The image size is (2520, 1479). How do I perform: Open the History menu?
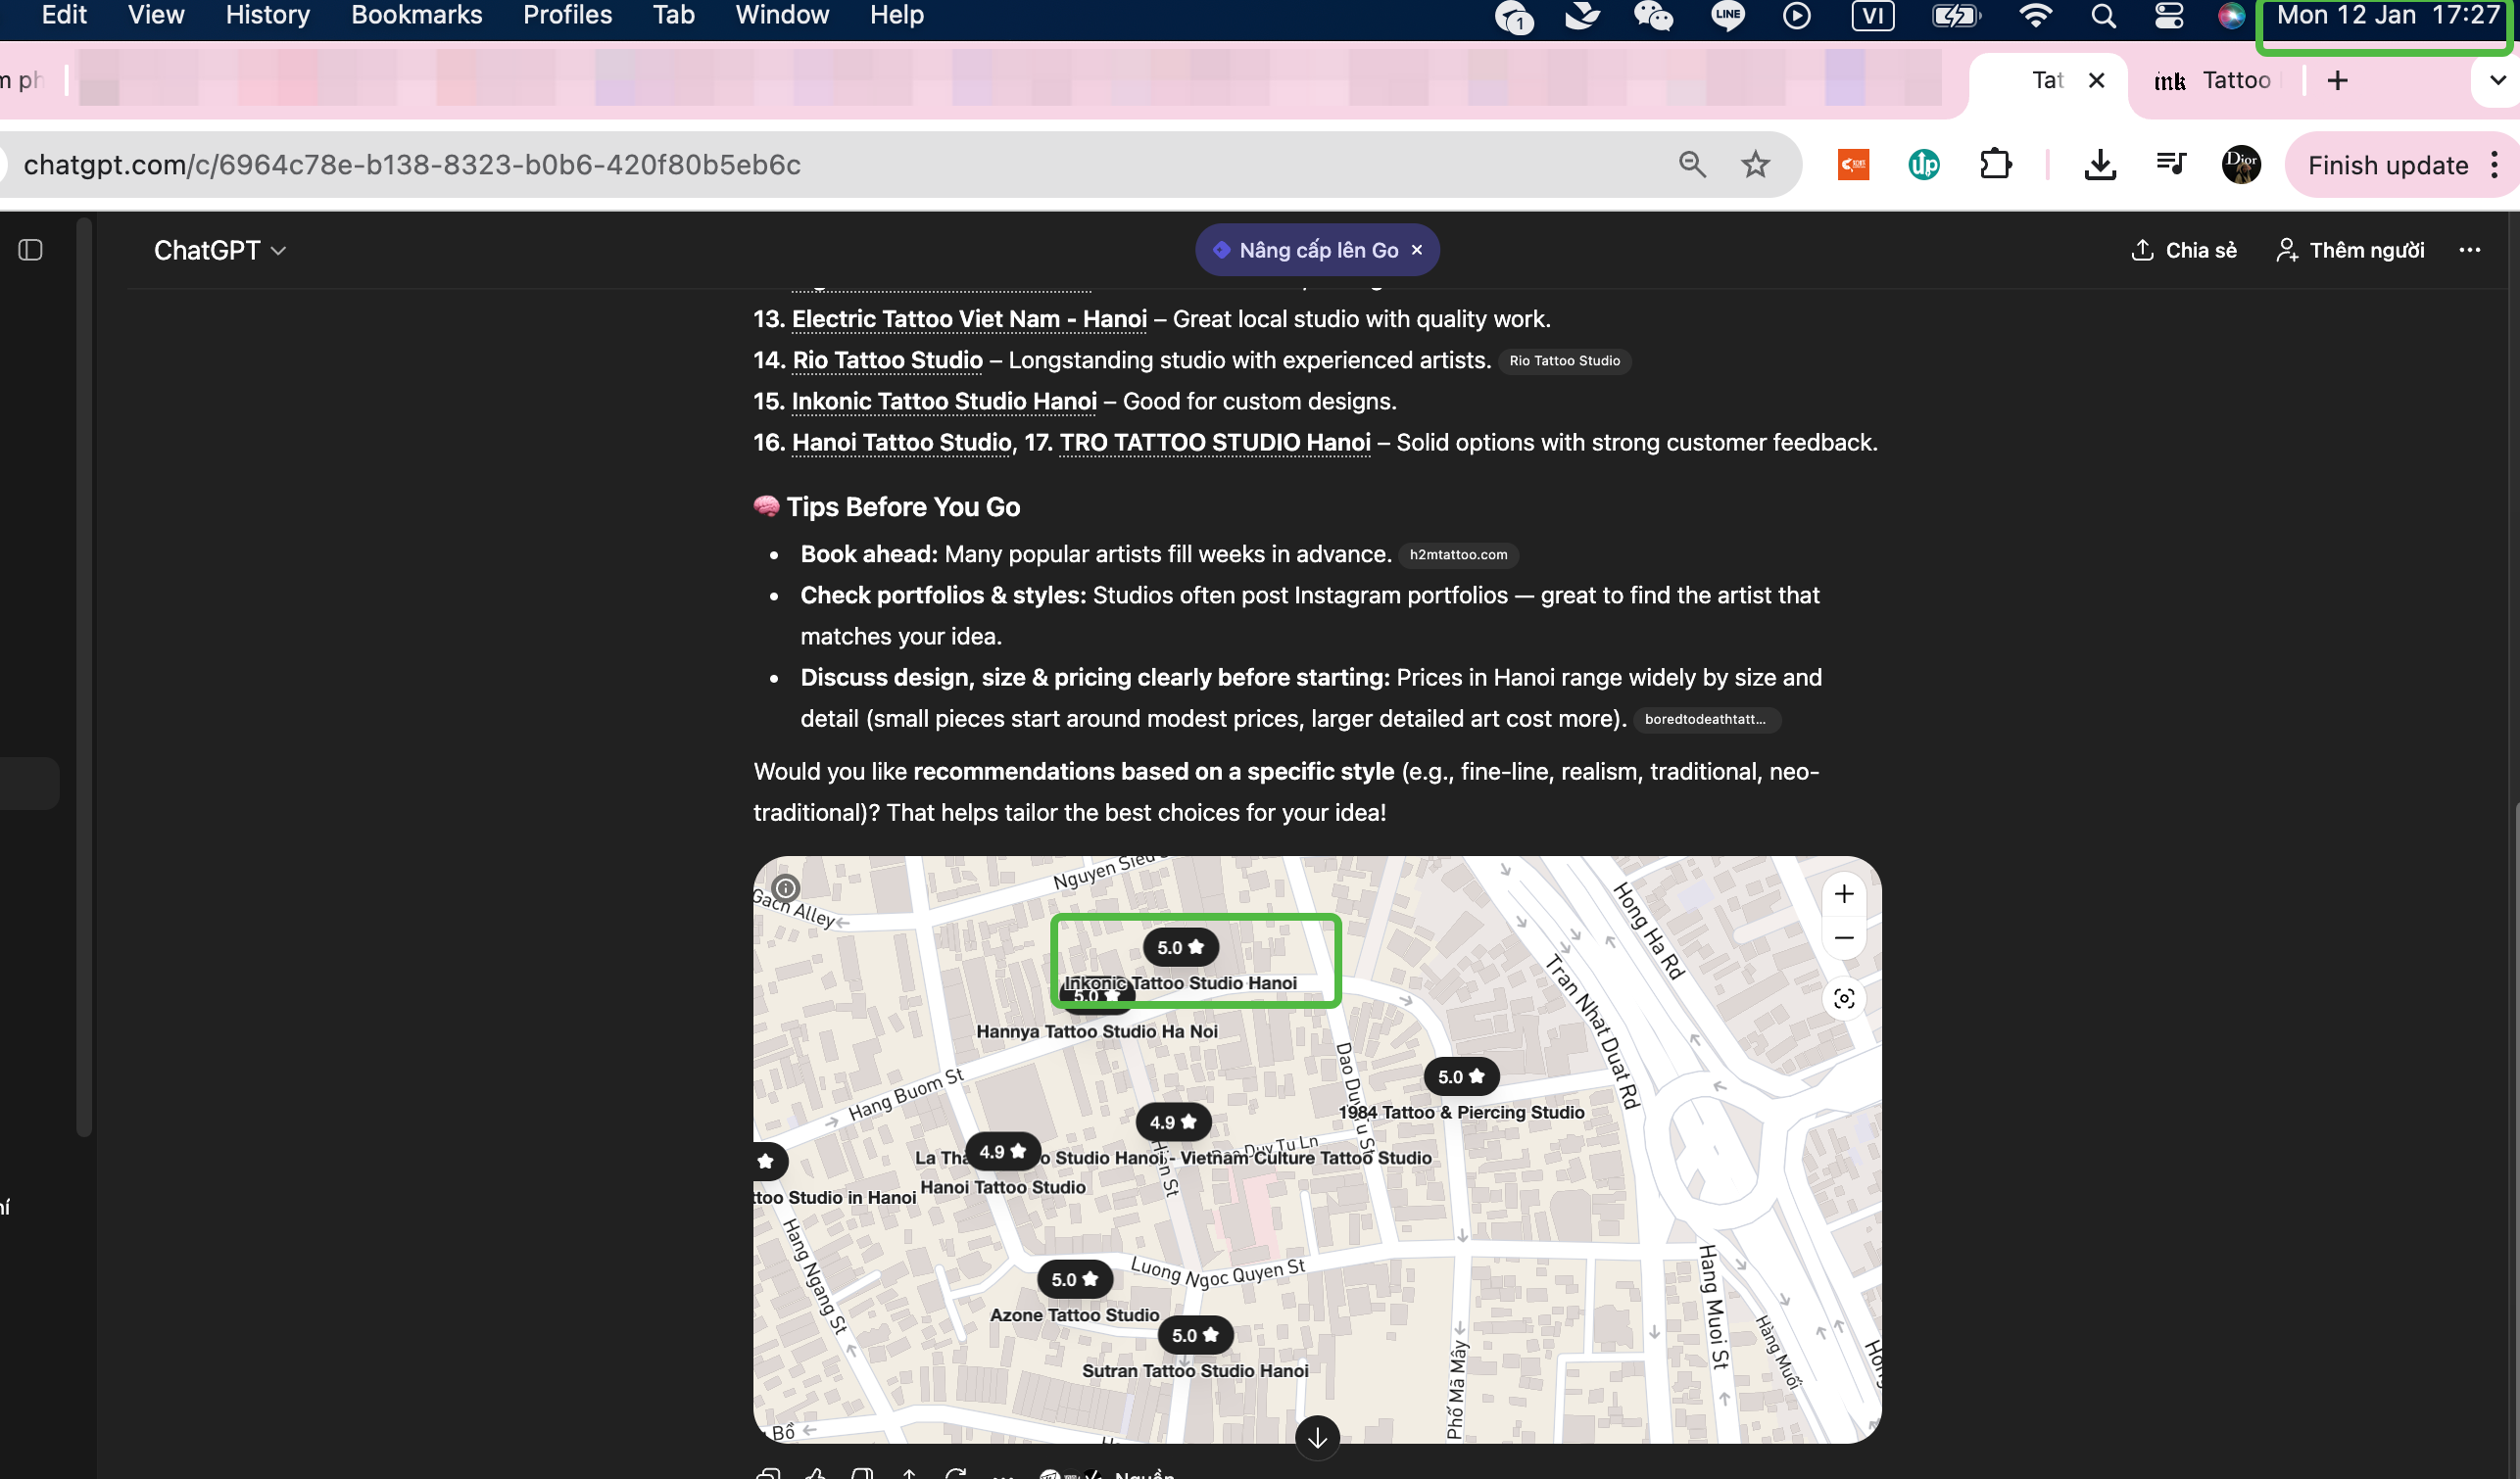[x=267, y=15]
